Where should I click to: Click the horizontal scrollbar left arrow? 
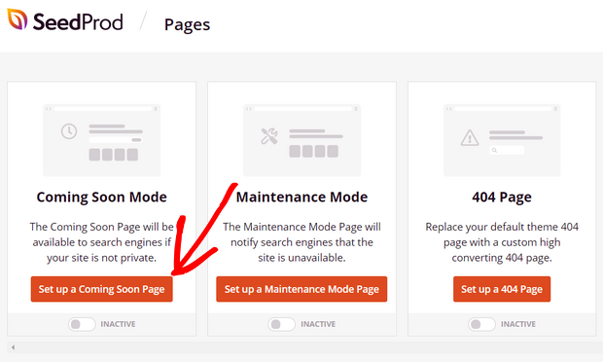[13, 347]
